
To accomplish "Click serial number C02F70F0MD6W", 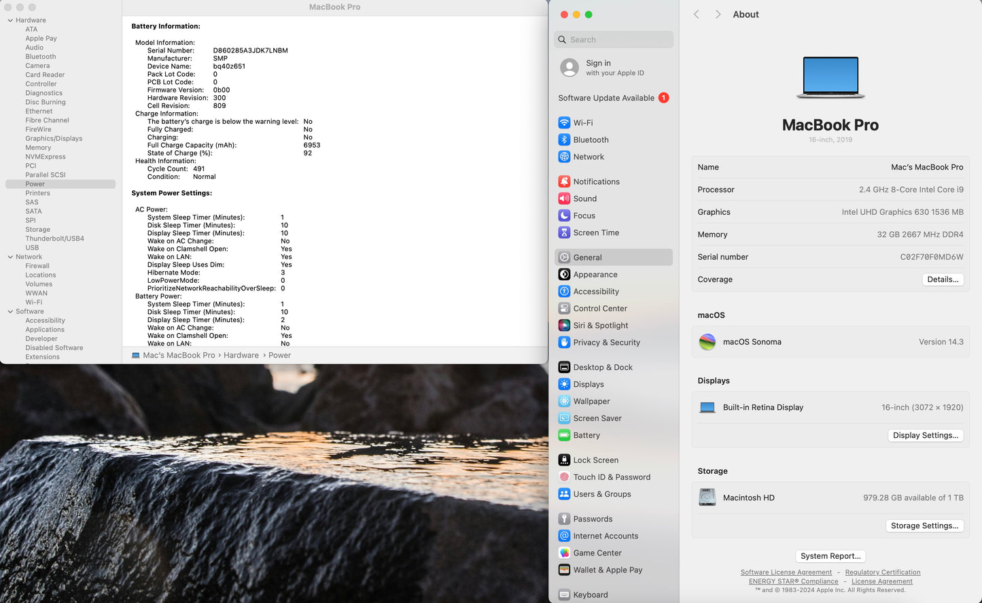I will (x=932, y=257).
